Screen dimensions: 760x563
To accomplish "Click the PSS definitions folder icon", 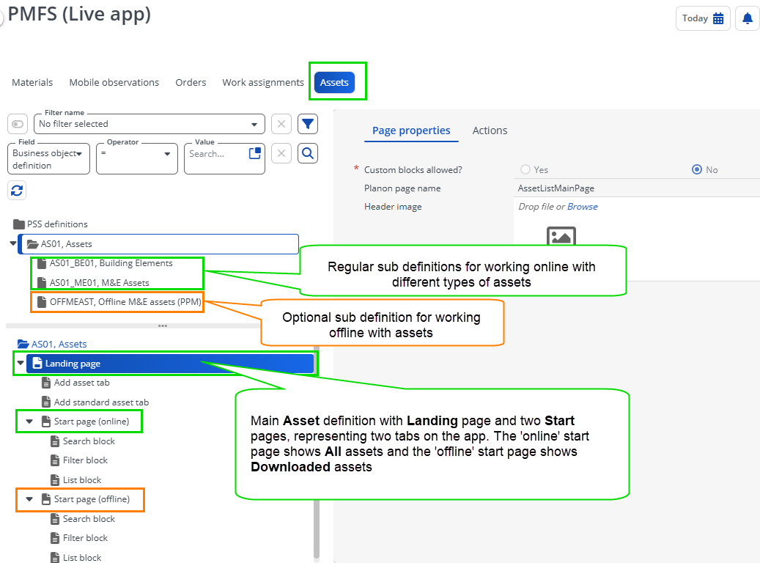I will [19, 224].
